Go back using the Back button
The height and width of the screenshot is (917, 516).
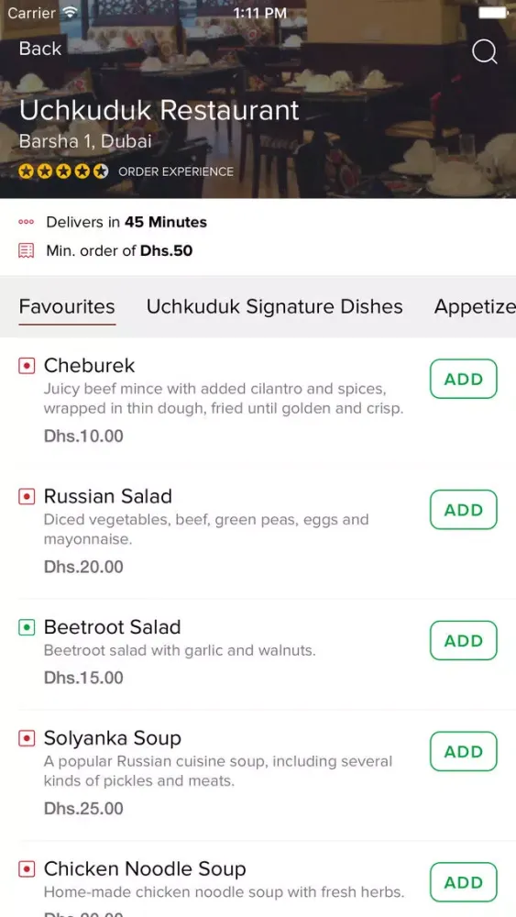(x=39, y=49)
